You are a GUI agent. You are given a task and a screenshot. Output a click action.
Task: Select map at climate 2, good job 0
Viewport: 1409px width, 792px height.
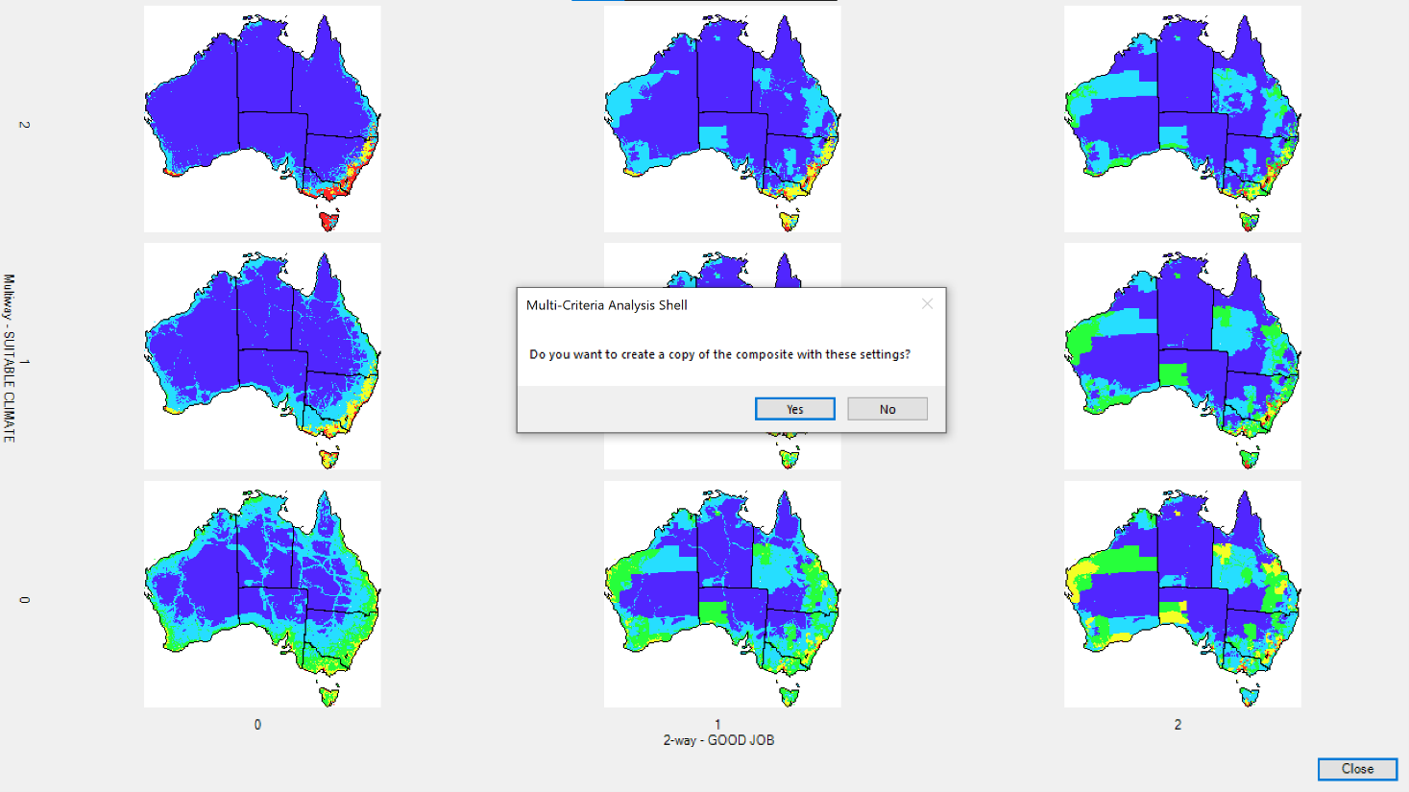pos(262,119)
